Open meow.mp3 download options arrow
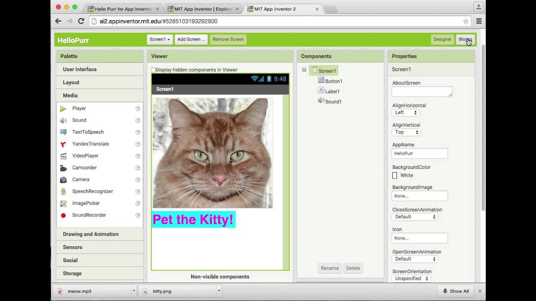This screenshot has width=536, height=301. [x=134, y=291]
